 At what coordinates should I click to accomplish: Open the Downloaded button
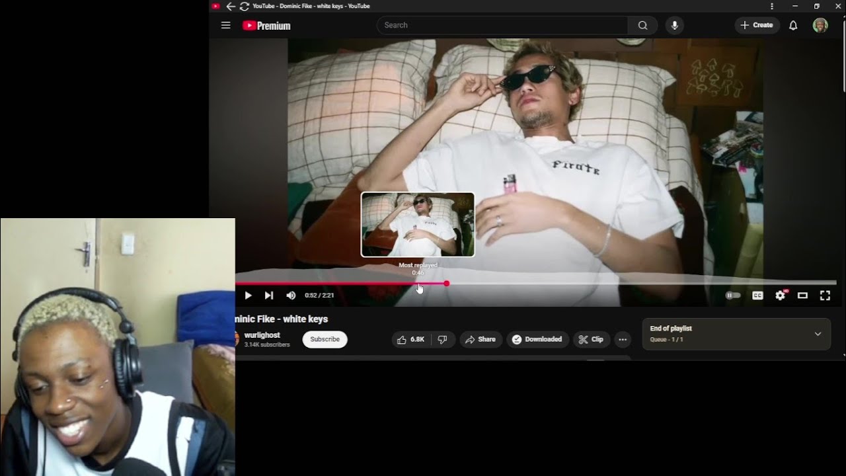click(537, 339)
